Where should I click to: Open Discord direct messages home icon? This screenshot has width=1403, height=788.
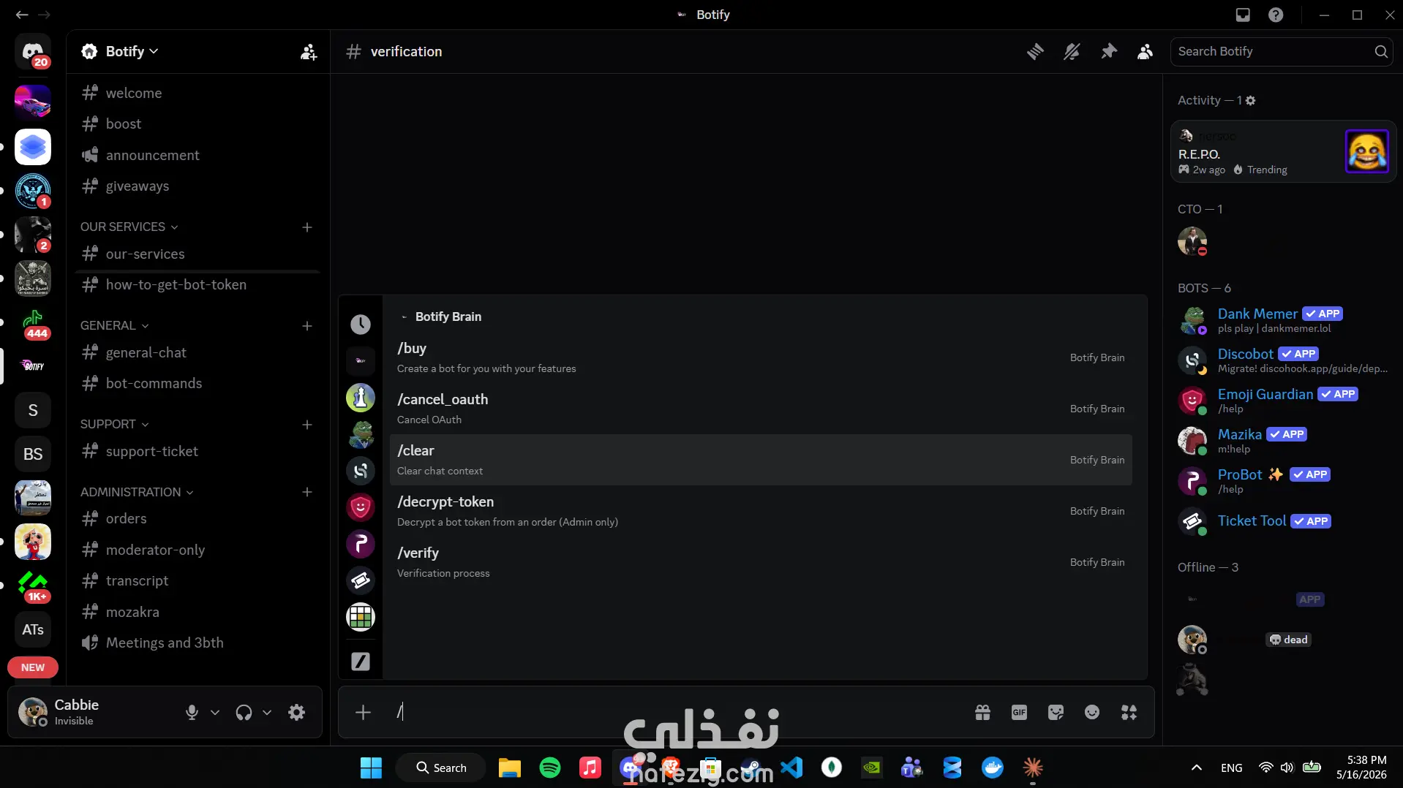coord(33,51)
